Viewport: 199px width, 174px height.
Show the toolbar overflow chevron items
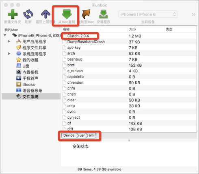(194, 14)
